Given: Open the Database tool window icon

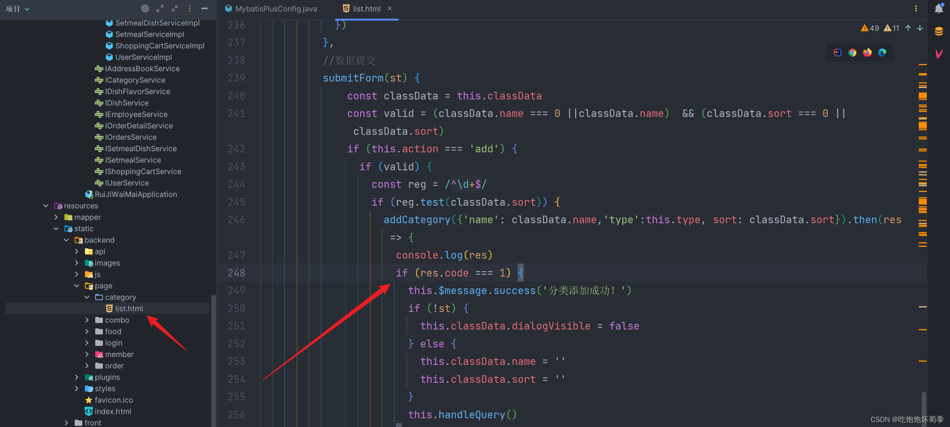Looking at the screenshot, I should pos(939,31).
